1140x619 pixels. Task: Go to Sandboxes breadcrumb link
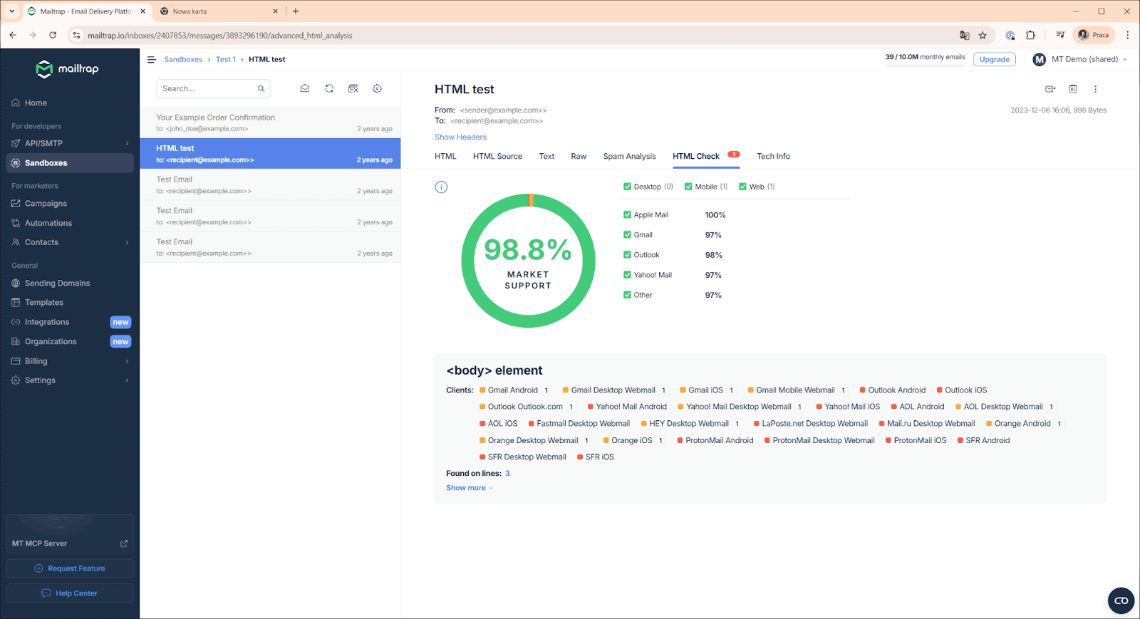183,59
